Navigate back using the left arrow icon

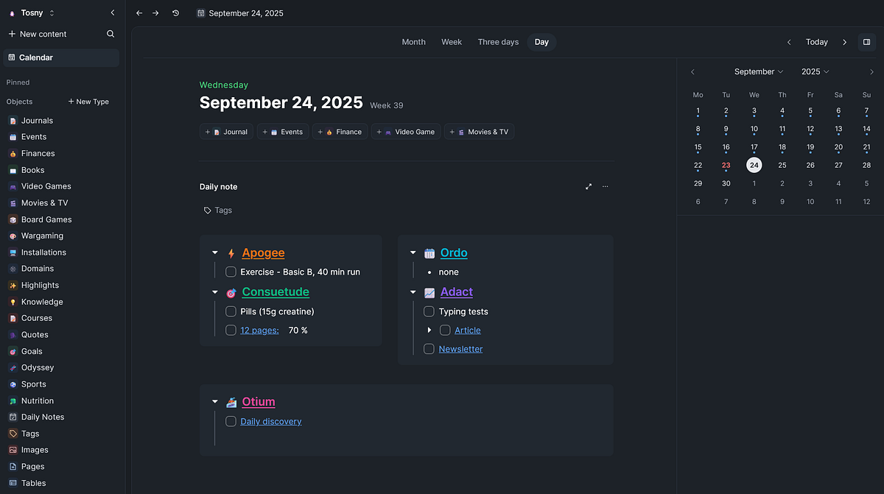tap(139, 13)
